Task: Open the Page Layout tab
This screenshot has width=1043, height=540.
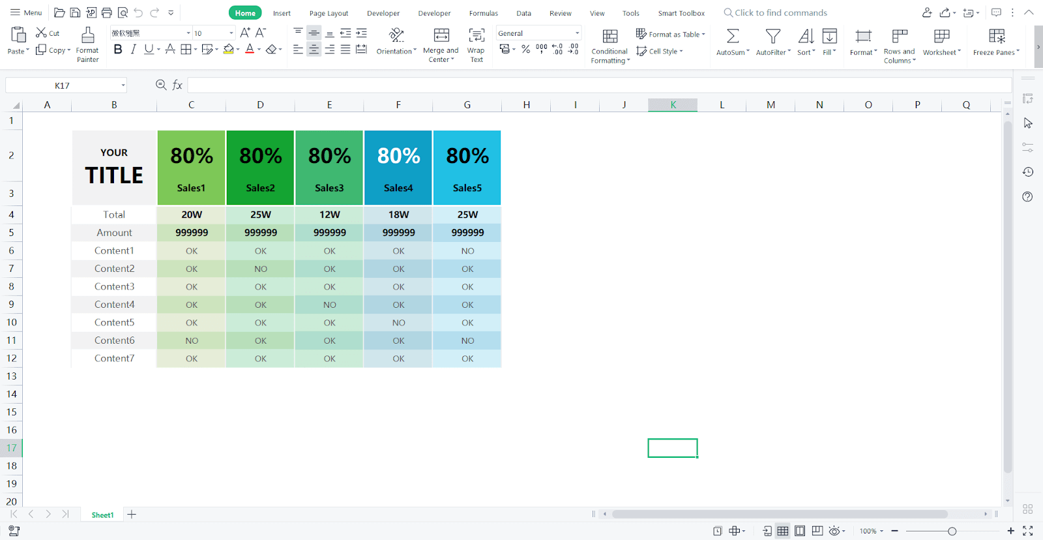Action: (x=329, y=13)
